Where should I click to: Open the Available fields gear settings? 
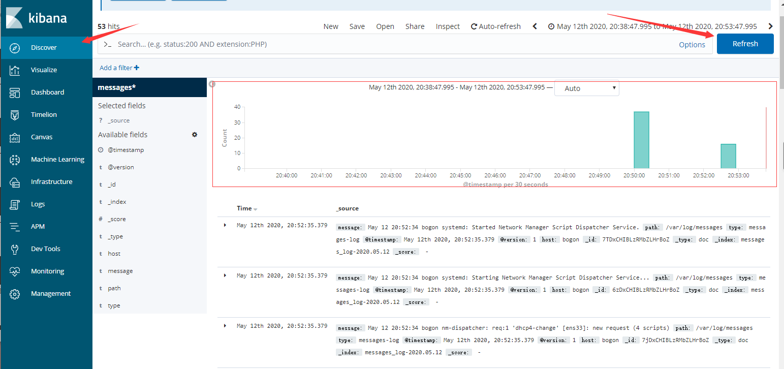(x=195, y=135)
